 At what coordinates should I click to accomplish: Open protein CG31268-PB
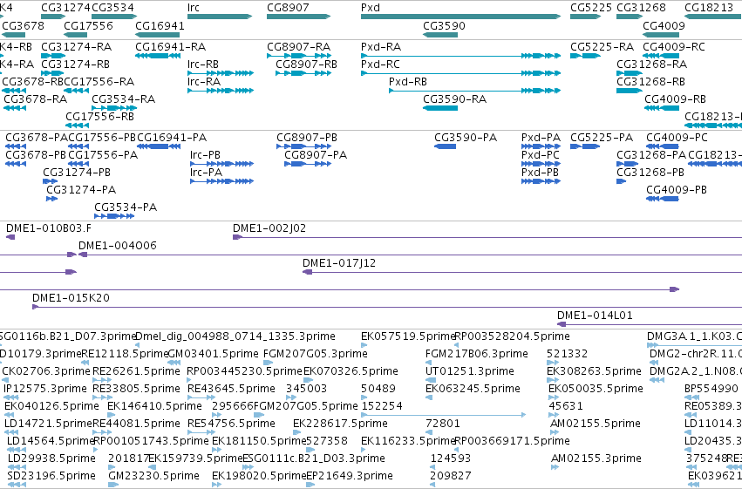650,173
